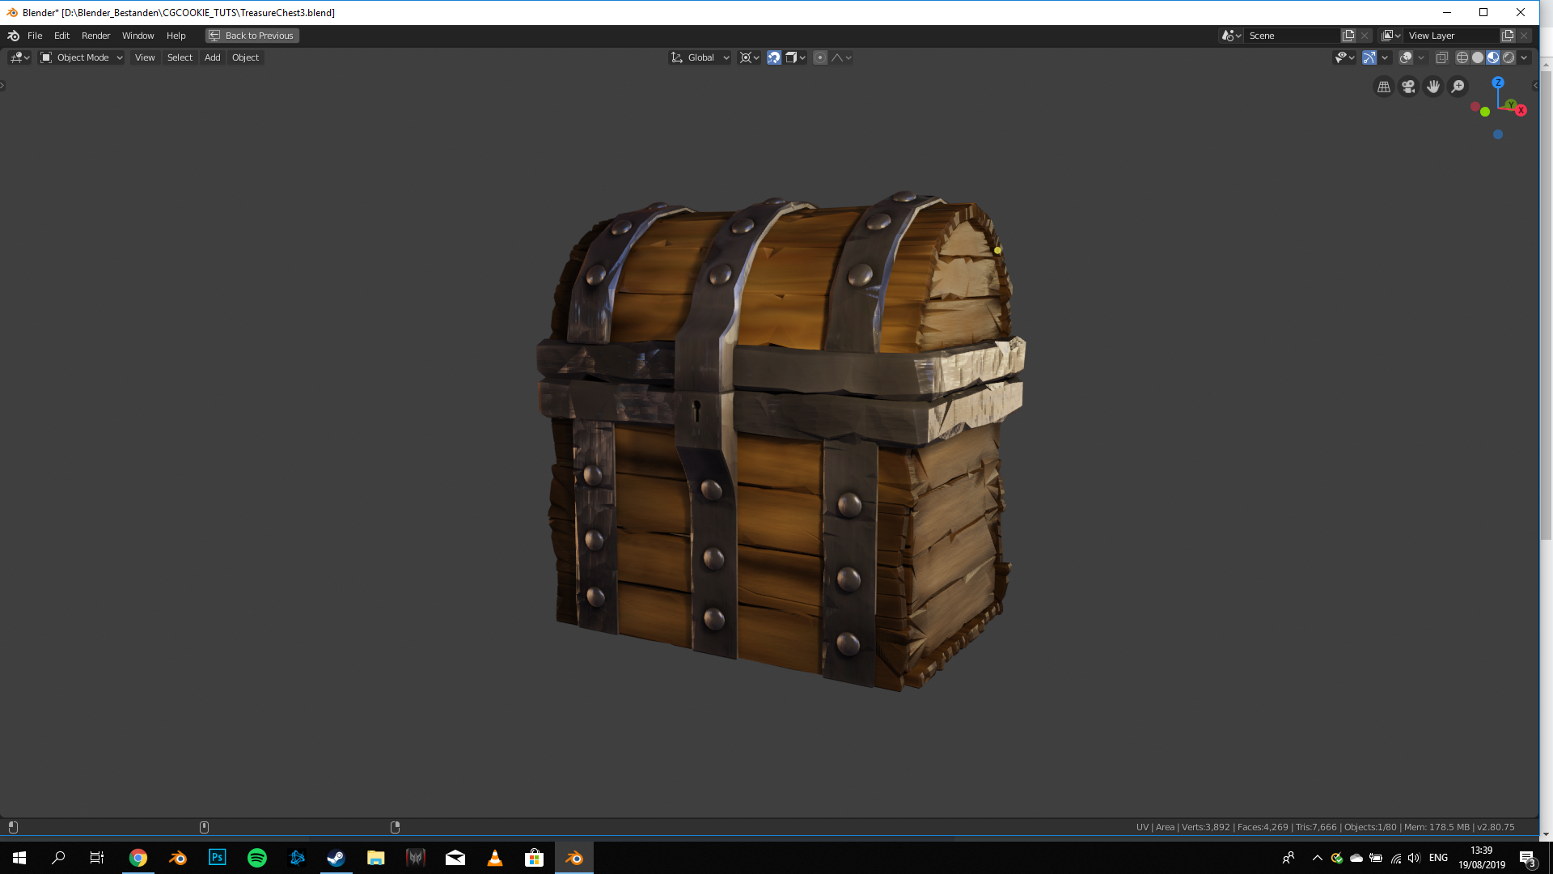Click the Back to Previous button
Viewport: 1553px width, 874px height.
tap(252, 36)
